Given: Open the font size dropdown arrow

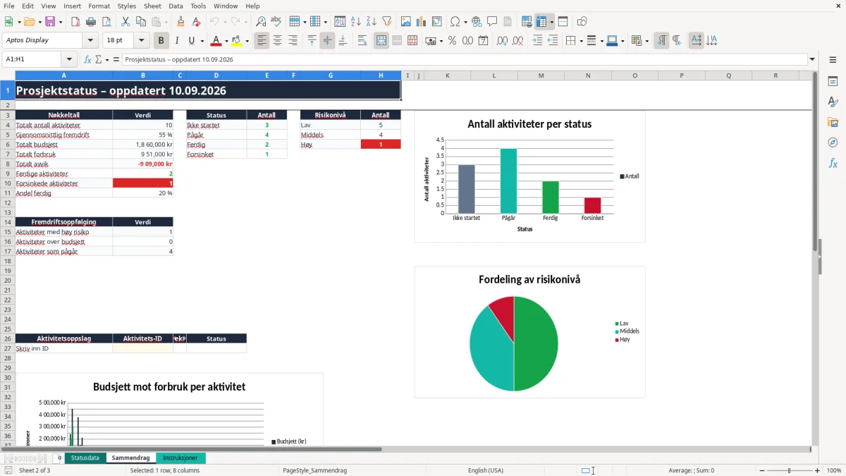Looking at the screenshot, I should (x=142, y=41).
